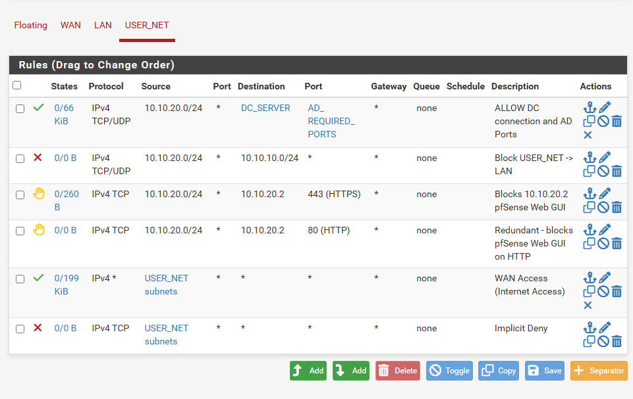Click the AD_REQUIRED_PORTS alias link

point(331,121)
